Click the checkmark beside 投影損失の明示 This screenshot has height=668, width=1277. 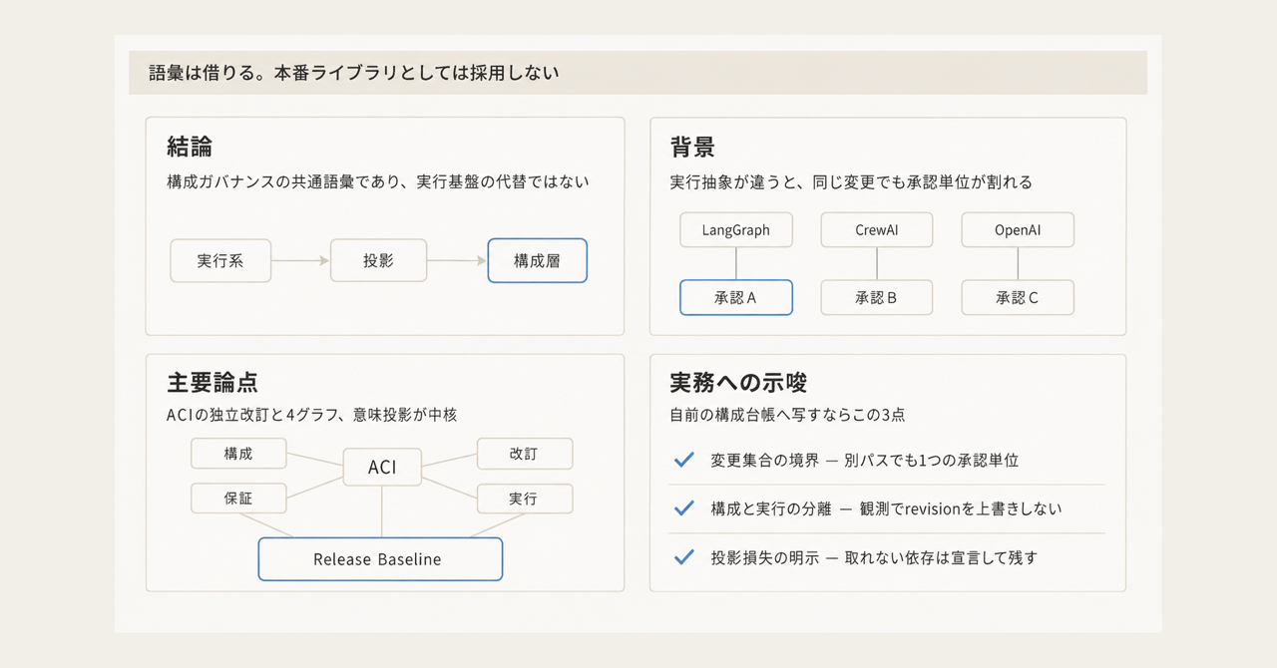coord(684,557)
